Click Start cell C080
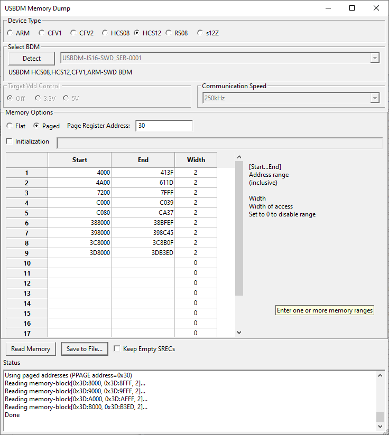389x435 pixels. tap(80, 213)
